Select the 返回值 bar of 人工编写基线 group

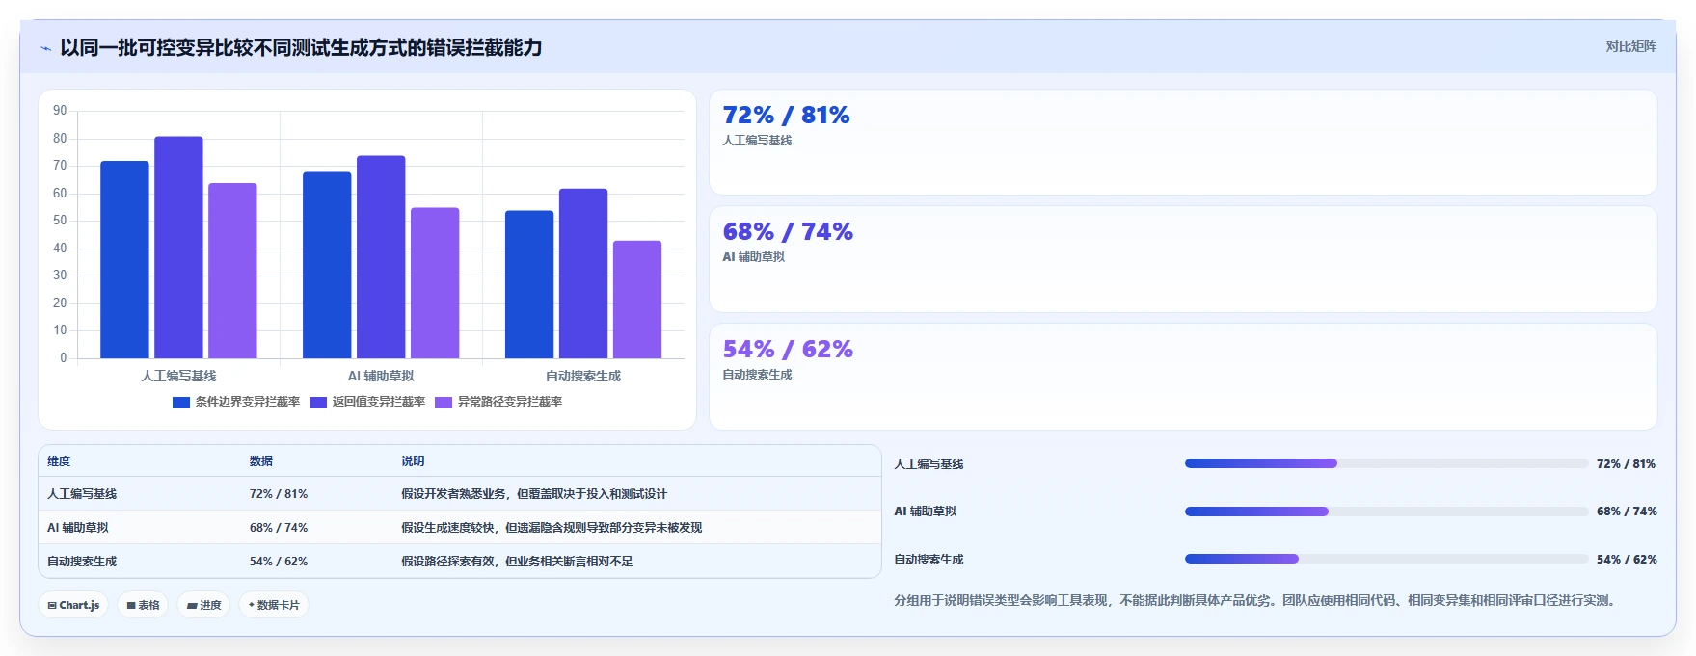(x=178, y=247)
